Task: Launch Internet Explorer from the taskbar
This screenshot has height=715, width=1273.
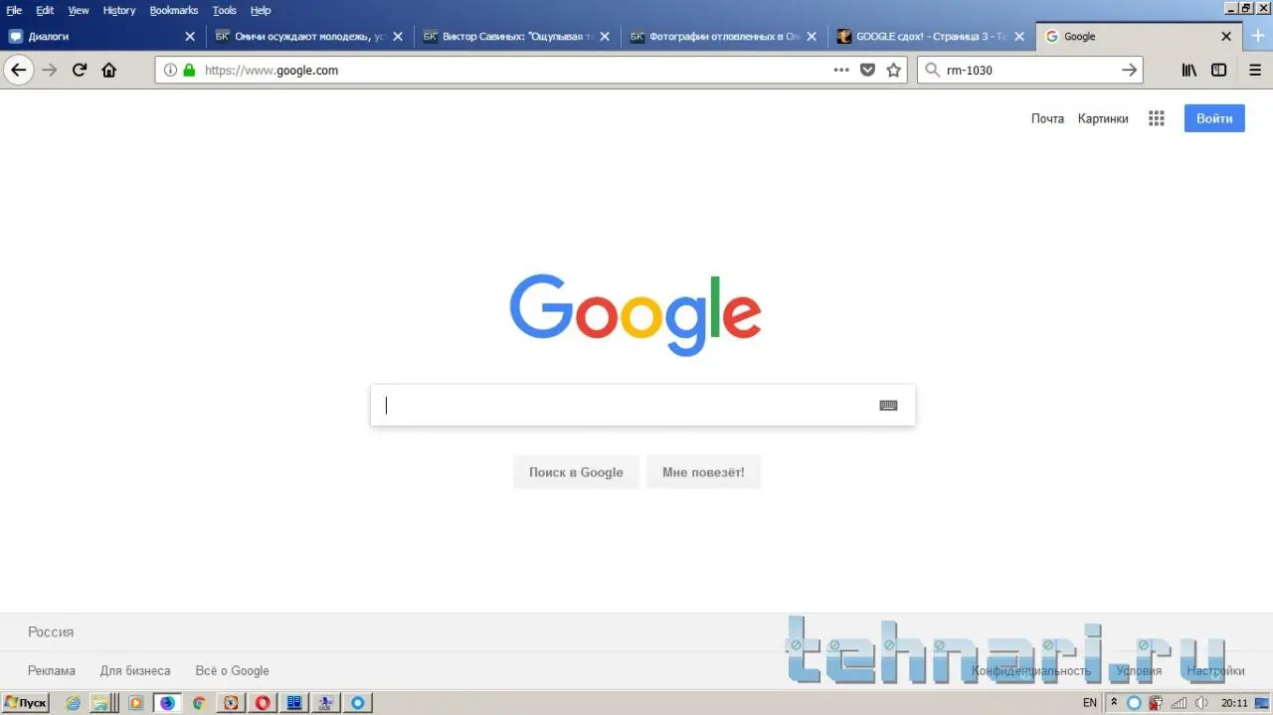Action: [73, 702]
